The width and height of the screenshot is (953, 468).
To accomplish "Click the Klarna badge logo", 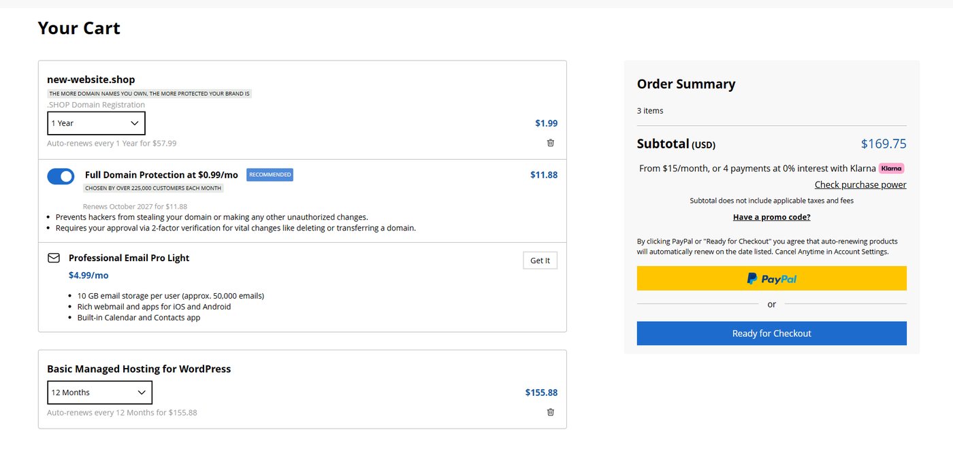I will coord(891,168).
